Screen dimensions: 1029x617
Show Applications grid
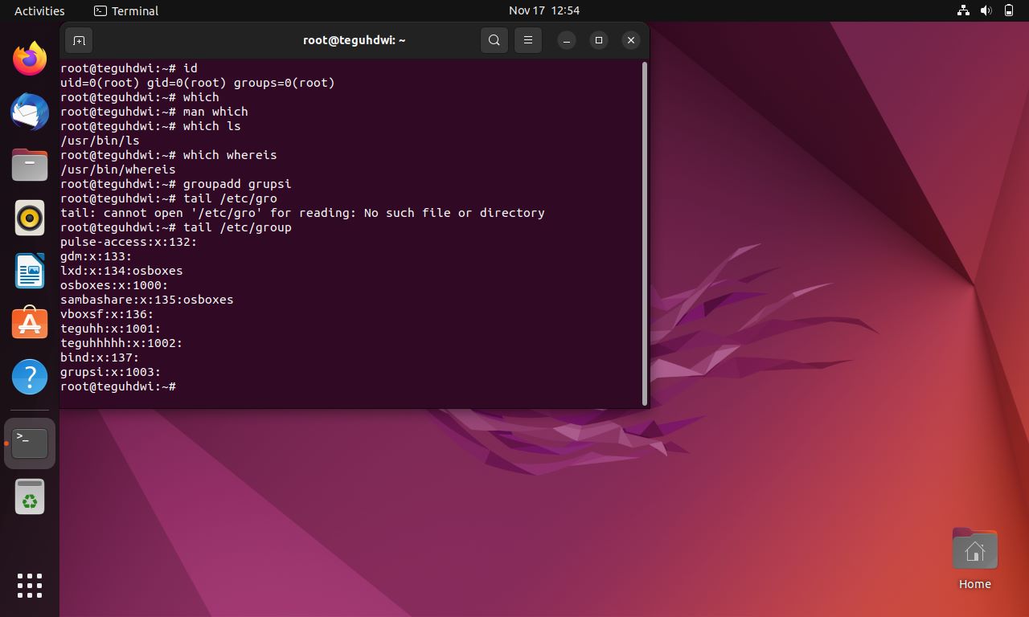coord(30,585)
